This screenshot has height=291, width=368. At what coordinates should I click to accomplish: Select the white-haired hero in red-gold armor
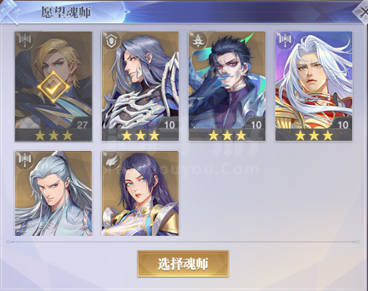pyautogui.click(x=314, y=86)
